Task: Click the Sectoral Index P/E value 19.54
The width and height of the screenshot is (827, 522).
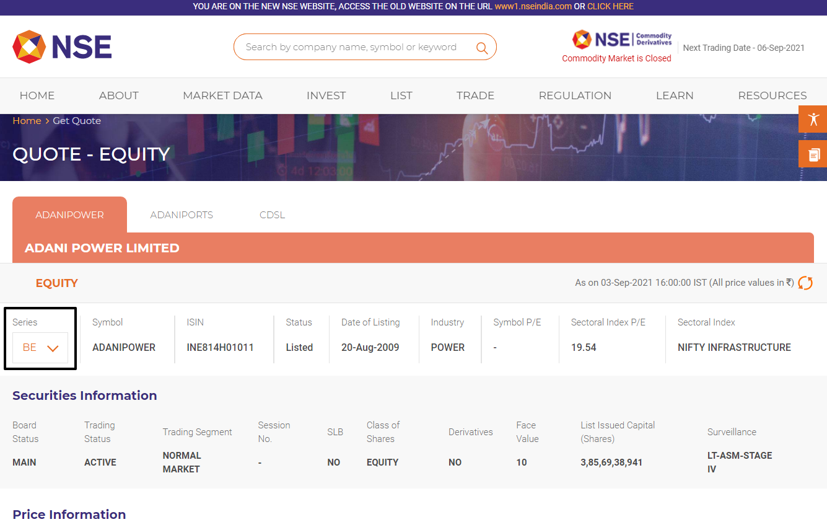Action: (584, 347)
